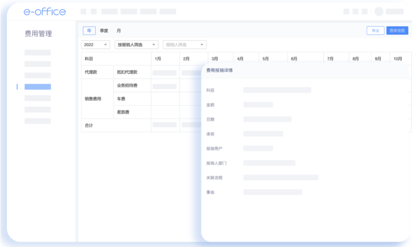
Task: Click the 10月 column header
Action: [398, 59]
